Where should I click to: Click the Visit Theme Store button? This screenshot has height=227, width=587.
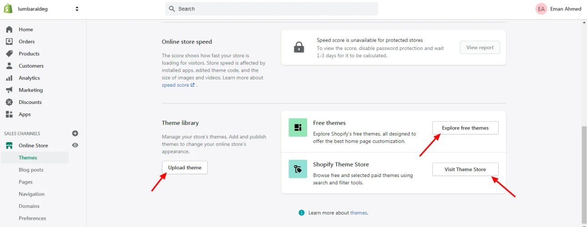[x=465, y=169]
